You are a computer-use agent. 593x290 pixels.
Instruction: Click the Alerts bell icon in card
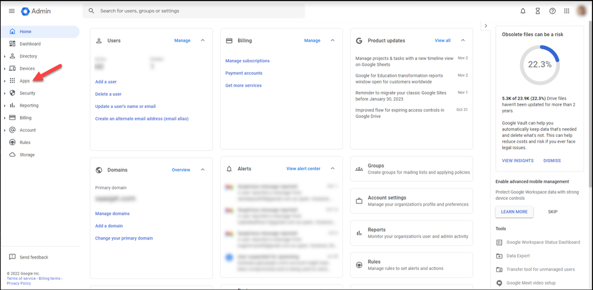(229, 169)
